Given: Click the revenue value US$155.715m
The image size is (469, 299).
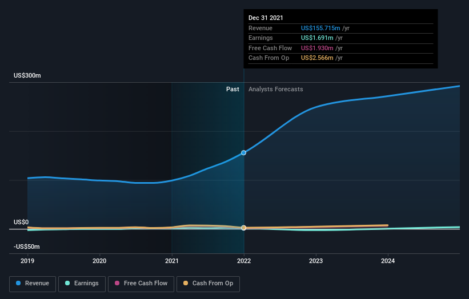Looking at the screenshot, I should [320, 28].
